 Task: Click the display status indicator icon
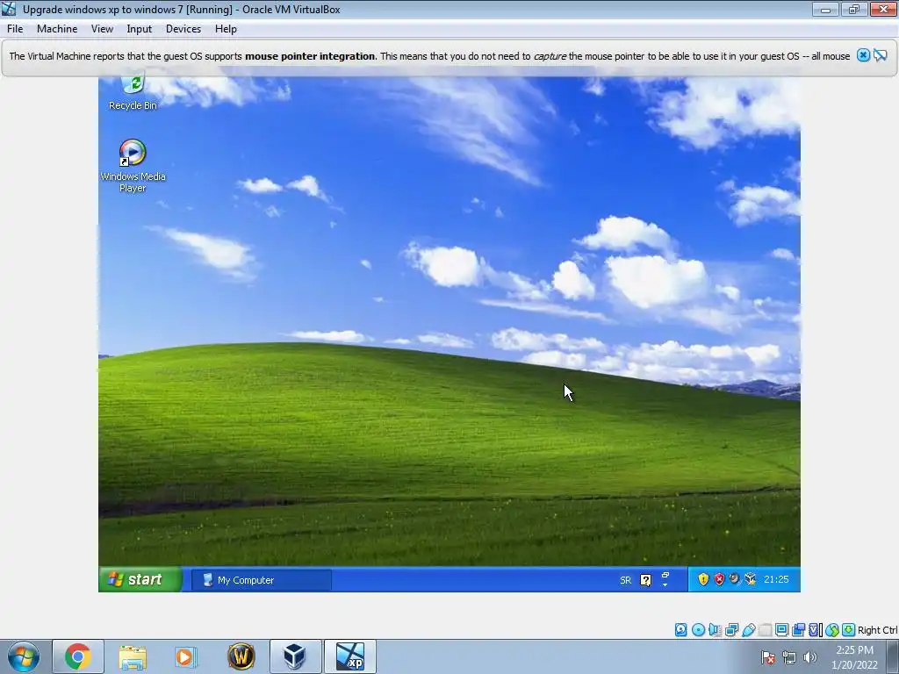781,630
